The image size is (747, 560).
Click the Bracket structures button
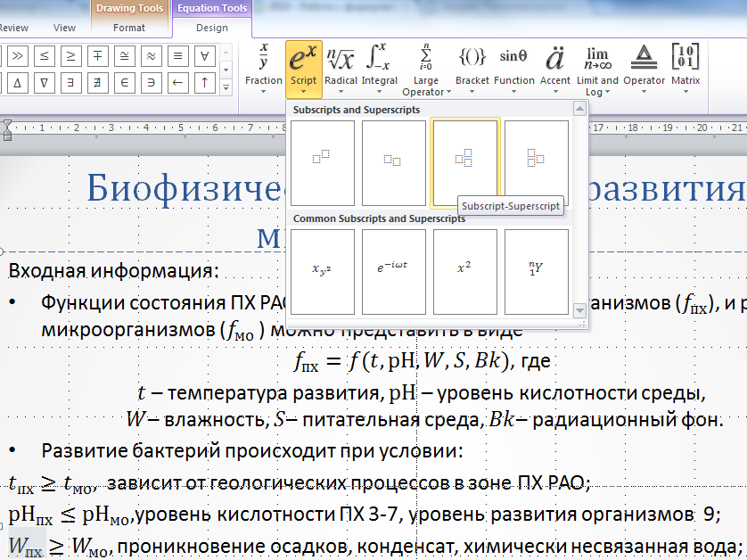(472, 69)
